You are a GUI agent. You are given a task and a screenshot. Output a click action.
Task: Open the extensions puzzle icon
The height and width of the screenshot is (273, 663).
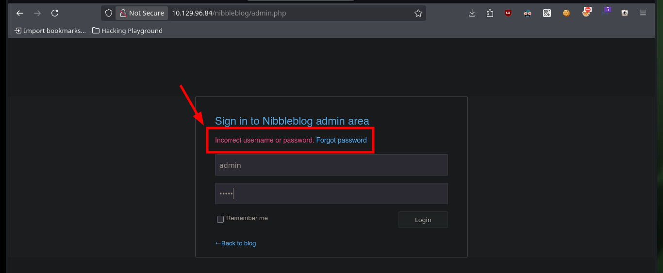point(490,13)
